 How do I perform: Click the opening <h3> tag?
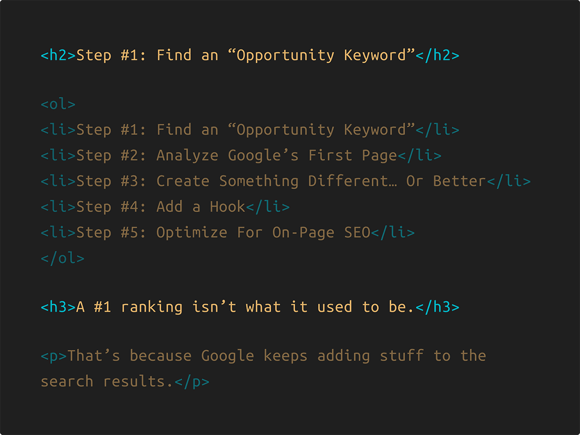(x=58, y=307)
